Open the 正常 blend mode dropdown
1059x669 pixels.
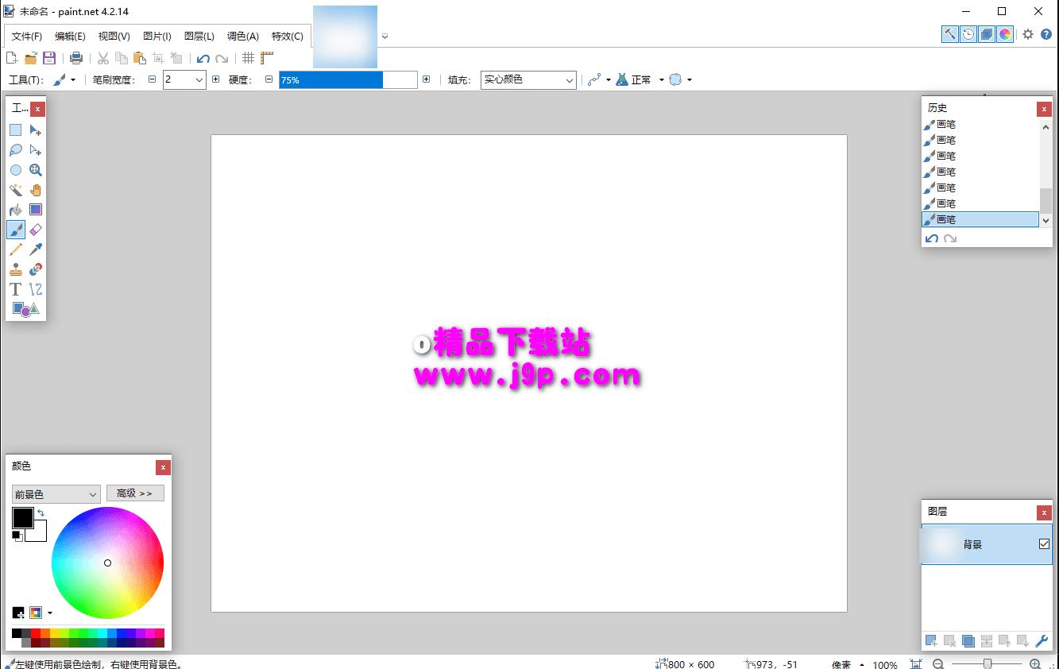[640, 79]
